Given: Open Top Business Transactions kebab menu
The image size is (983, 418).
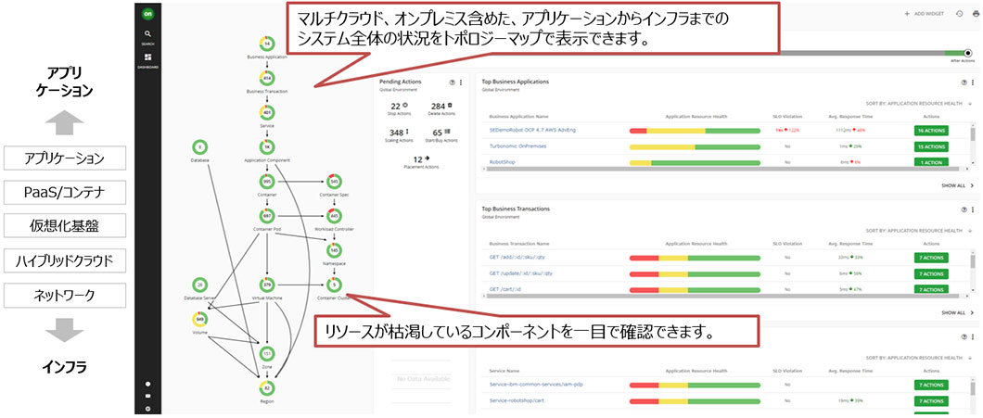Looking at the screenshot, I should point(972,209).
